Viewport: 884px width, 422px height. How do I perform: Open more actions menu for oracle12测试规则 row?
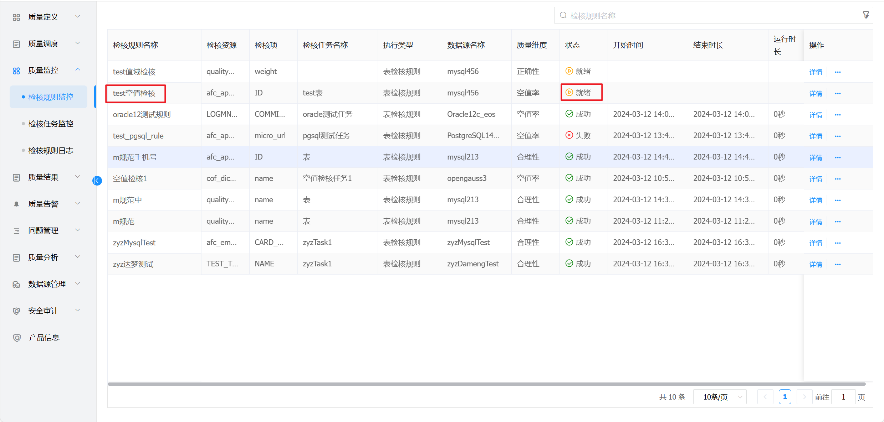coord(838,115)
